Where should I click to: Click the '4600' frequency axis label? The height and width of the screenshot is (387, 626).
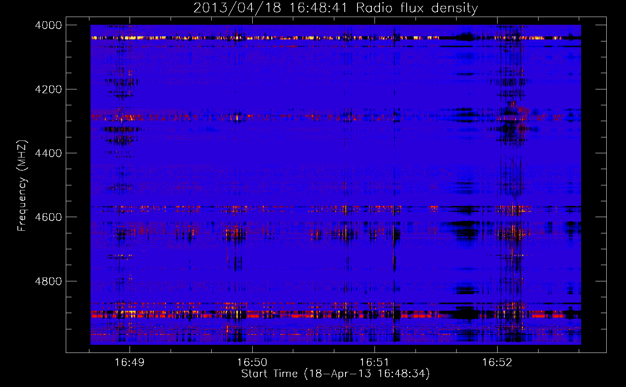48,217
